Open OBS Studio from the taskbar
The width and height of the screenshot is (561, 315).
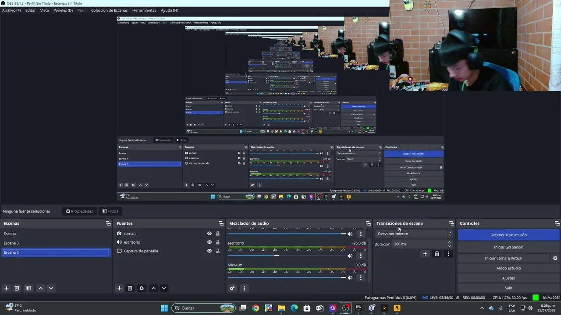tap(346, 308)
